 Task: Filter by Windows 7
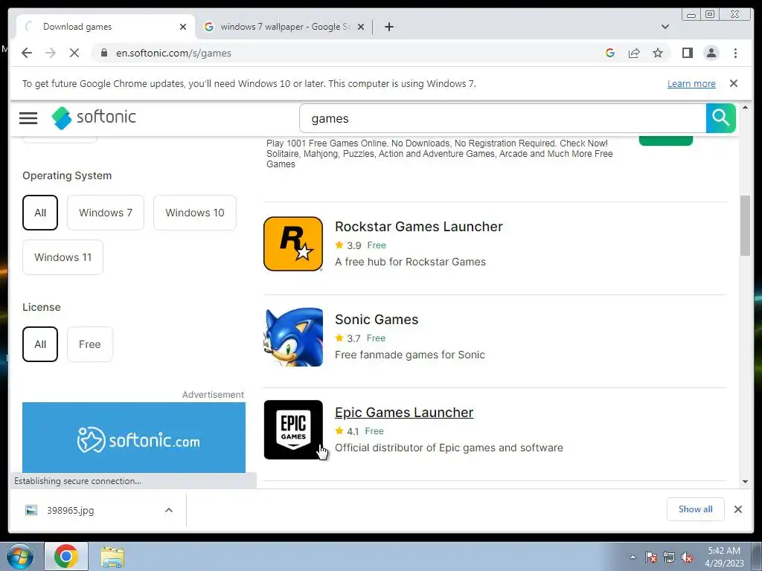coord(106,213)
